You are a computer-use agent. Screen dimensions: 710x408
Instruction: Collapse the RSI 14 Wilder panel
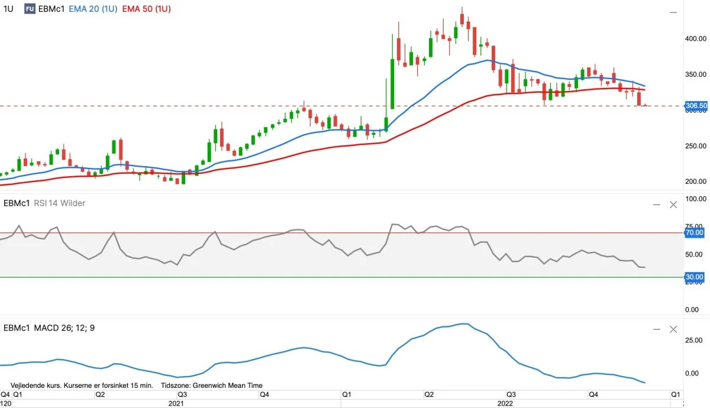[x=657, y=205]
